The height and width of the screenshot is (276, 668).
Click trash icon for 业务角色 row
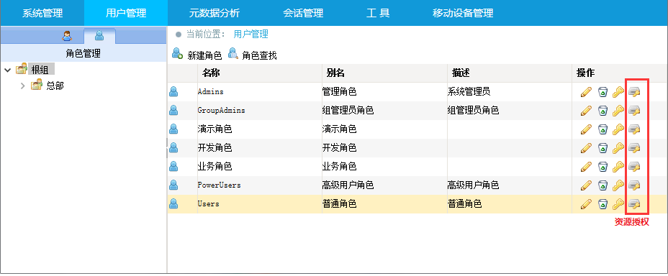click(x=602, y=167)
